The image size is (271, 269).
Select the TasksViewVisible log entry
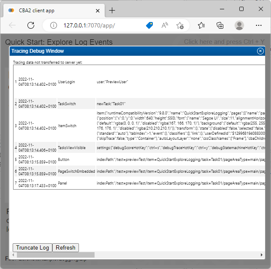click(x=72, y=147)
